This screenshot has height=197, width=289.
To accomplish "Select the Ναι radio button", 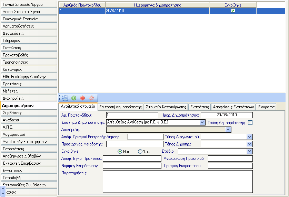I will (x=120, y=151).
